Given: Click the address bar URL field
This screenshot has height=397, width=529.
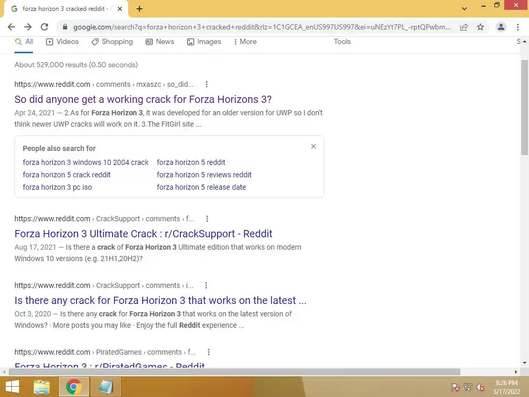Looking at the screenshot, I should pos(261,27).
